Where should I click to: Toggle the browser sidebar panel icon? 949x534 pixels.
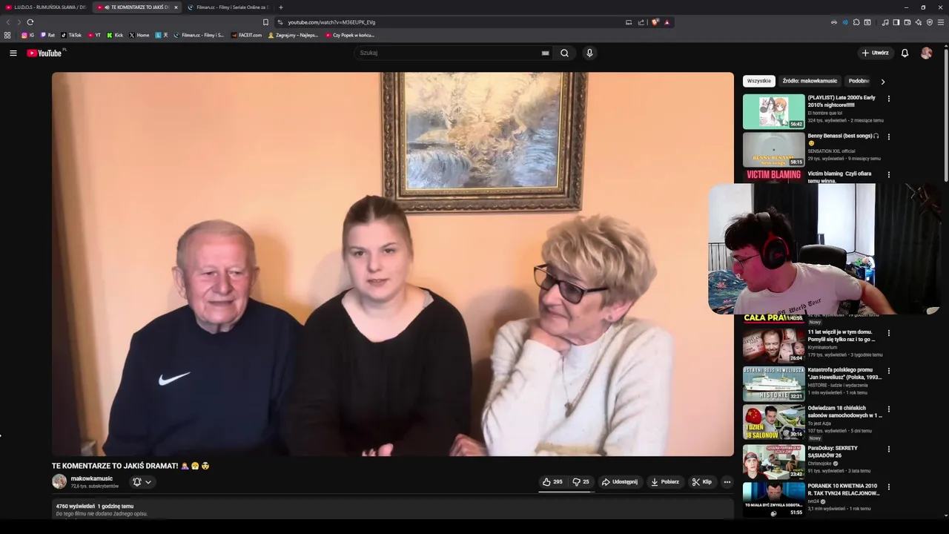tap(896, 22)
